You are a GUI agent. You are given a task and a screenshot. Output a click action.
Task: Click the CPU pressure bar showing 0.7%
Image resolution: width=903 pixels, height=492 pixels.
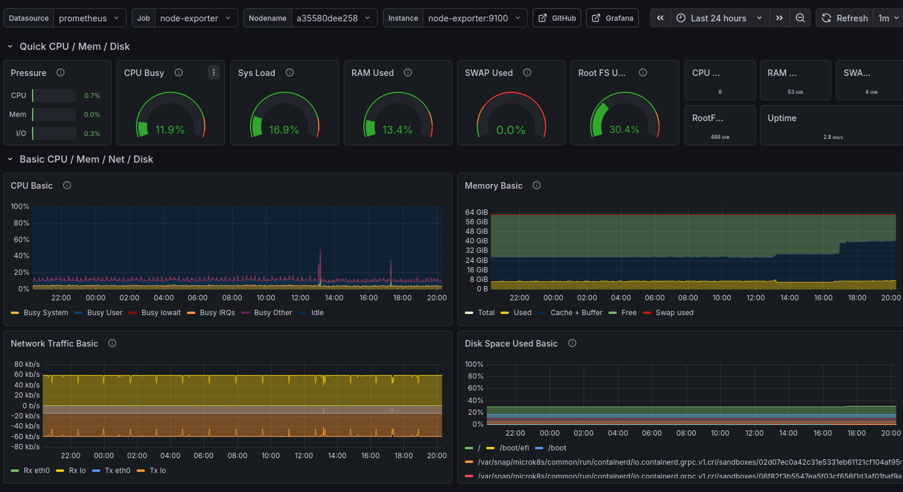pos(54,95)
